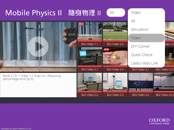
Task: Open the All filter dropdown
Action: pyautogui.click(x=116, y=13)
